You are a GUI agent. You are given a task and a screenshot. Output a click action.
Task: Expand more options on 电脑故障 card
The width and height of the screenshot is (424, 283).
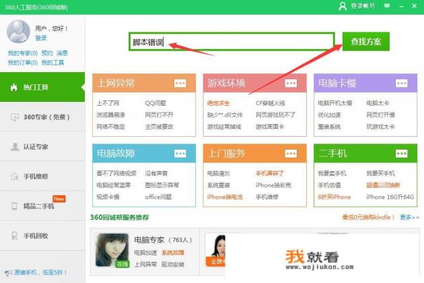point(180,154)
